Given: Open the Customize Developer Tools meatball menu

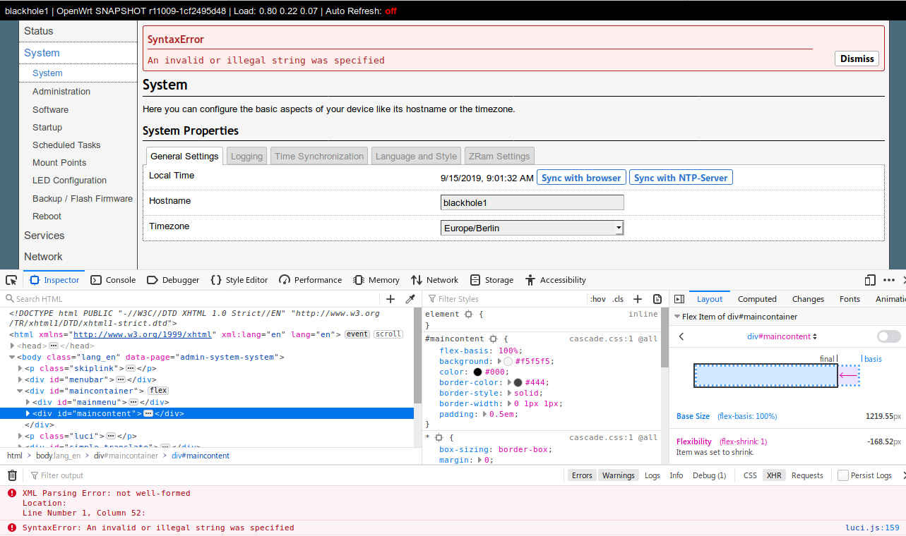Looking at the screenshot, I should point(888,280).
